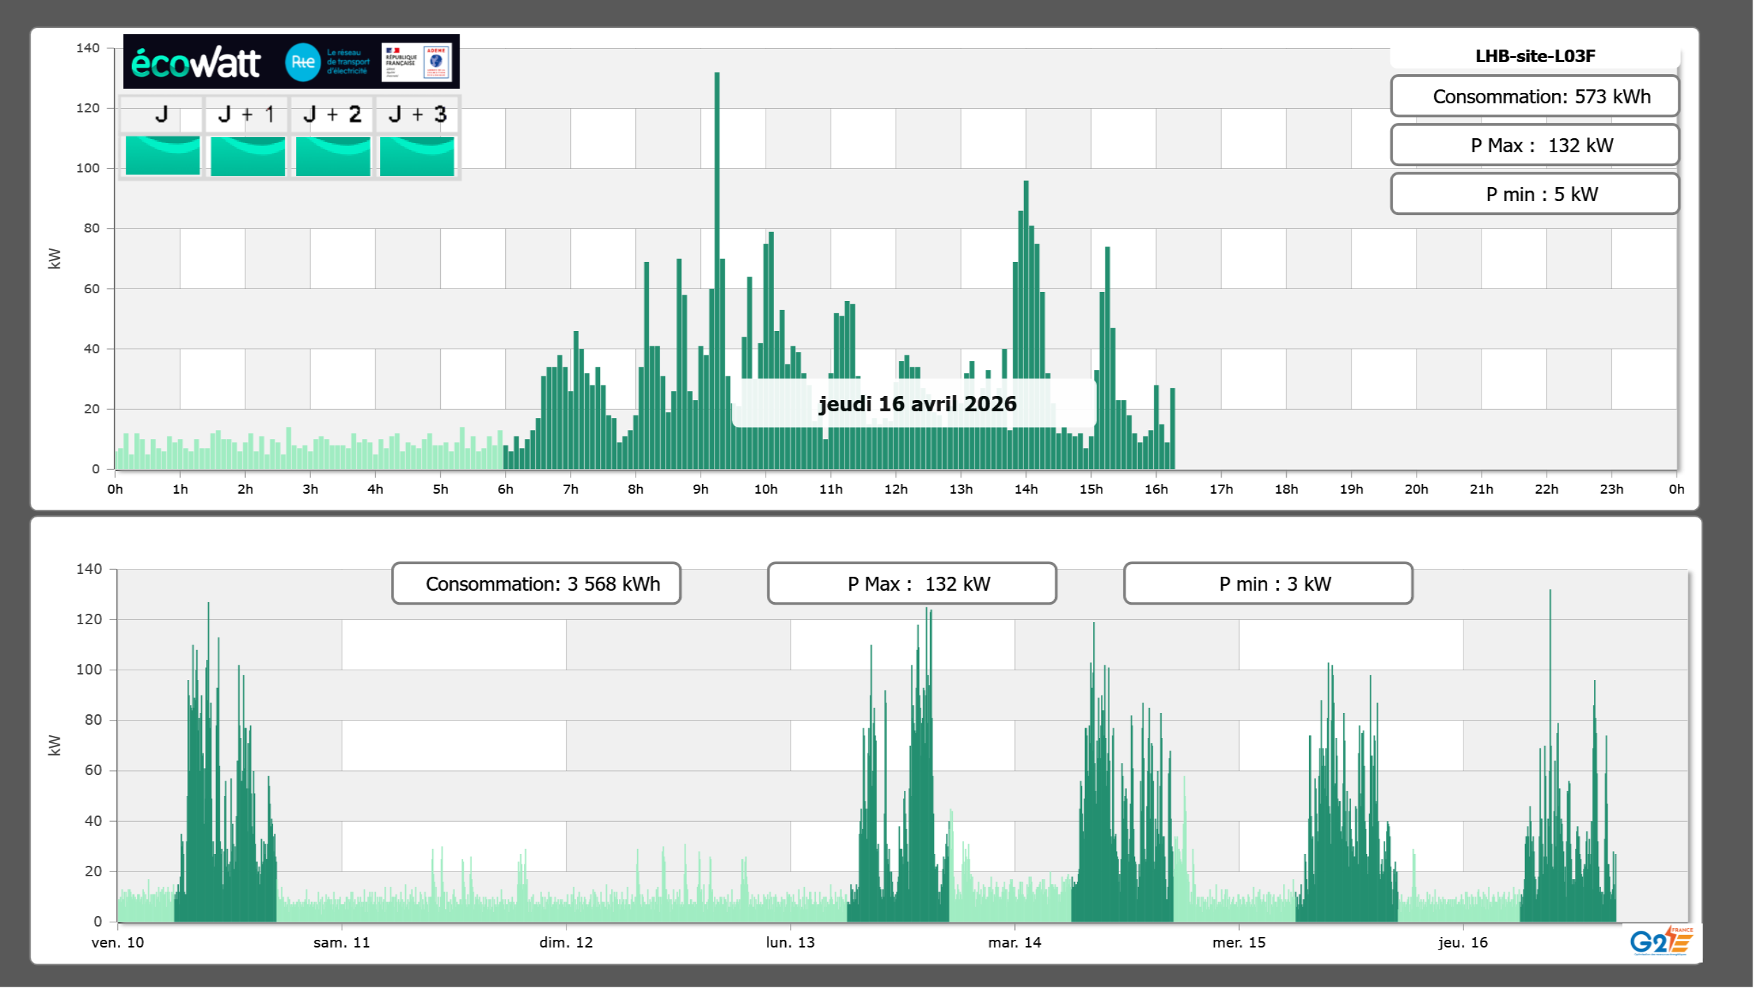1754x988 pixels.
Task: Click the Consommation: 573 kWh box
Action: pyautogui.click(x=1535, y=96)
